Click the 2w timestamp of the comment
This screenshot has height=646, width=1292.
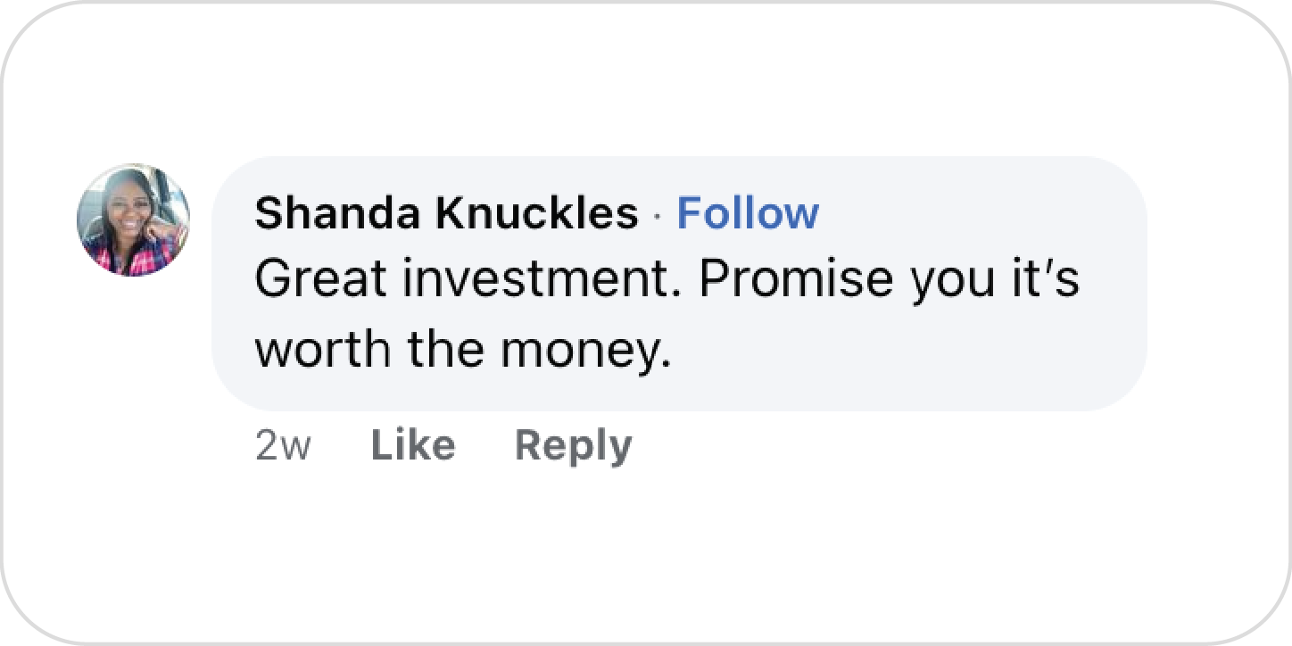click(282, 445)
